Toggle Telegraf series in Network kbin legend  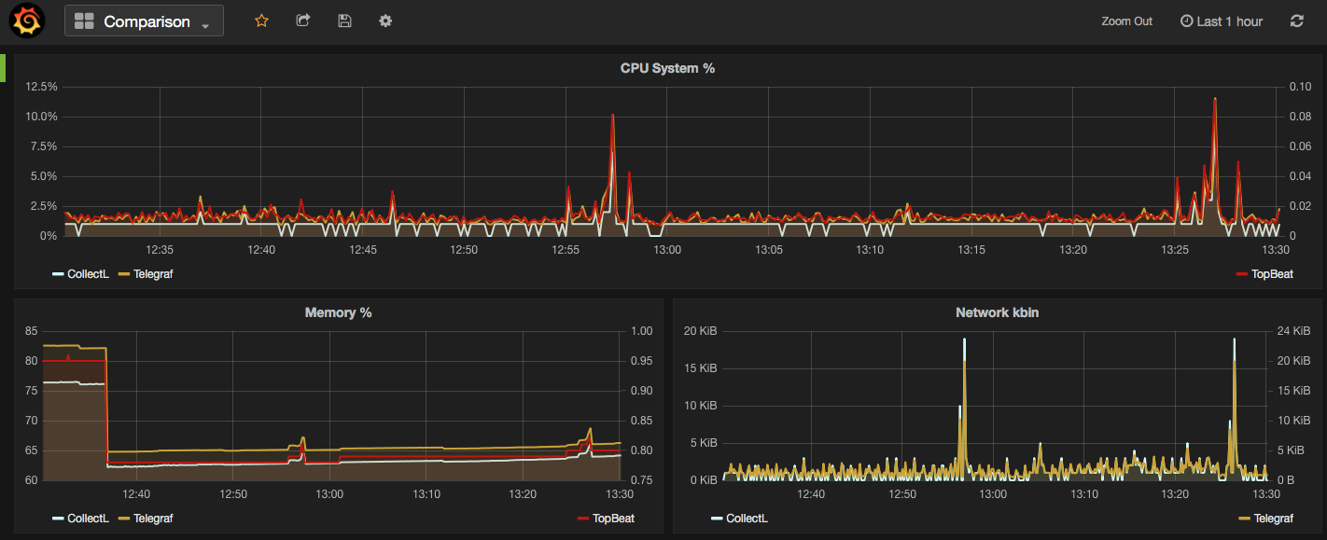pos(1274,518)
